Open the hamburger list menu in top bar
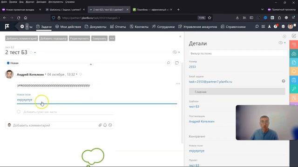The width and height of the screenshot is (298, 167). coord(263,26)
